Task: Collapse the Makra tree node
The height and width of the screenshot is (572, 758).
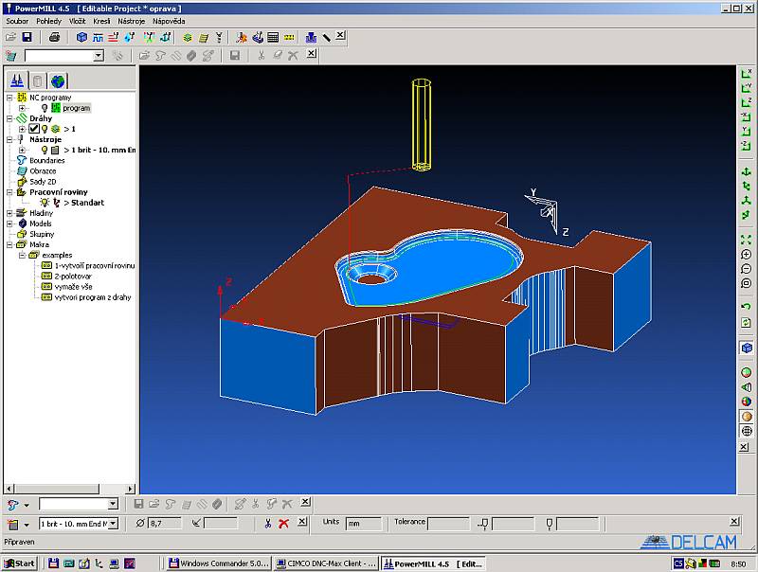Action: [9, 245]
